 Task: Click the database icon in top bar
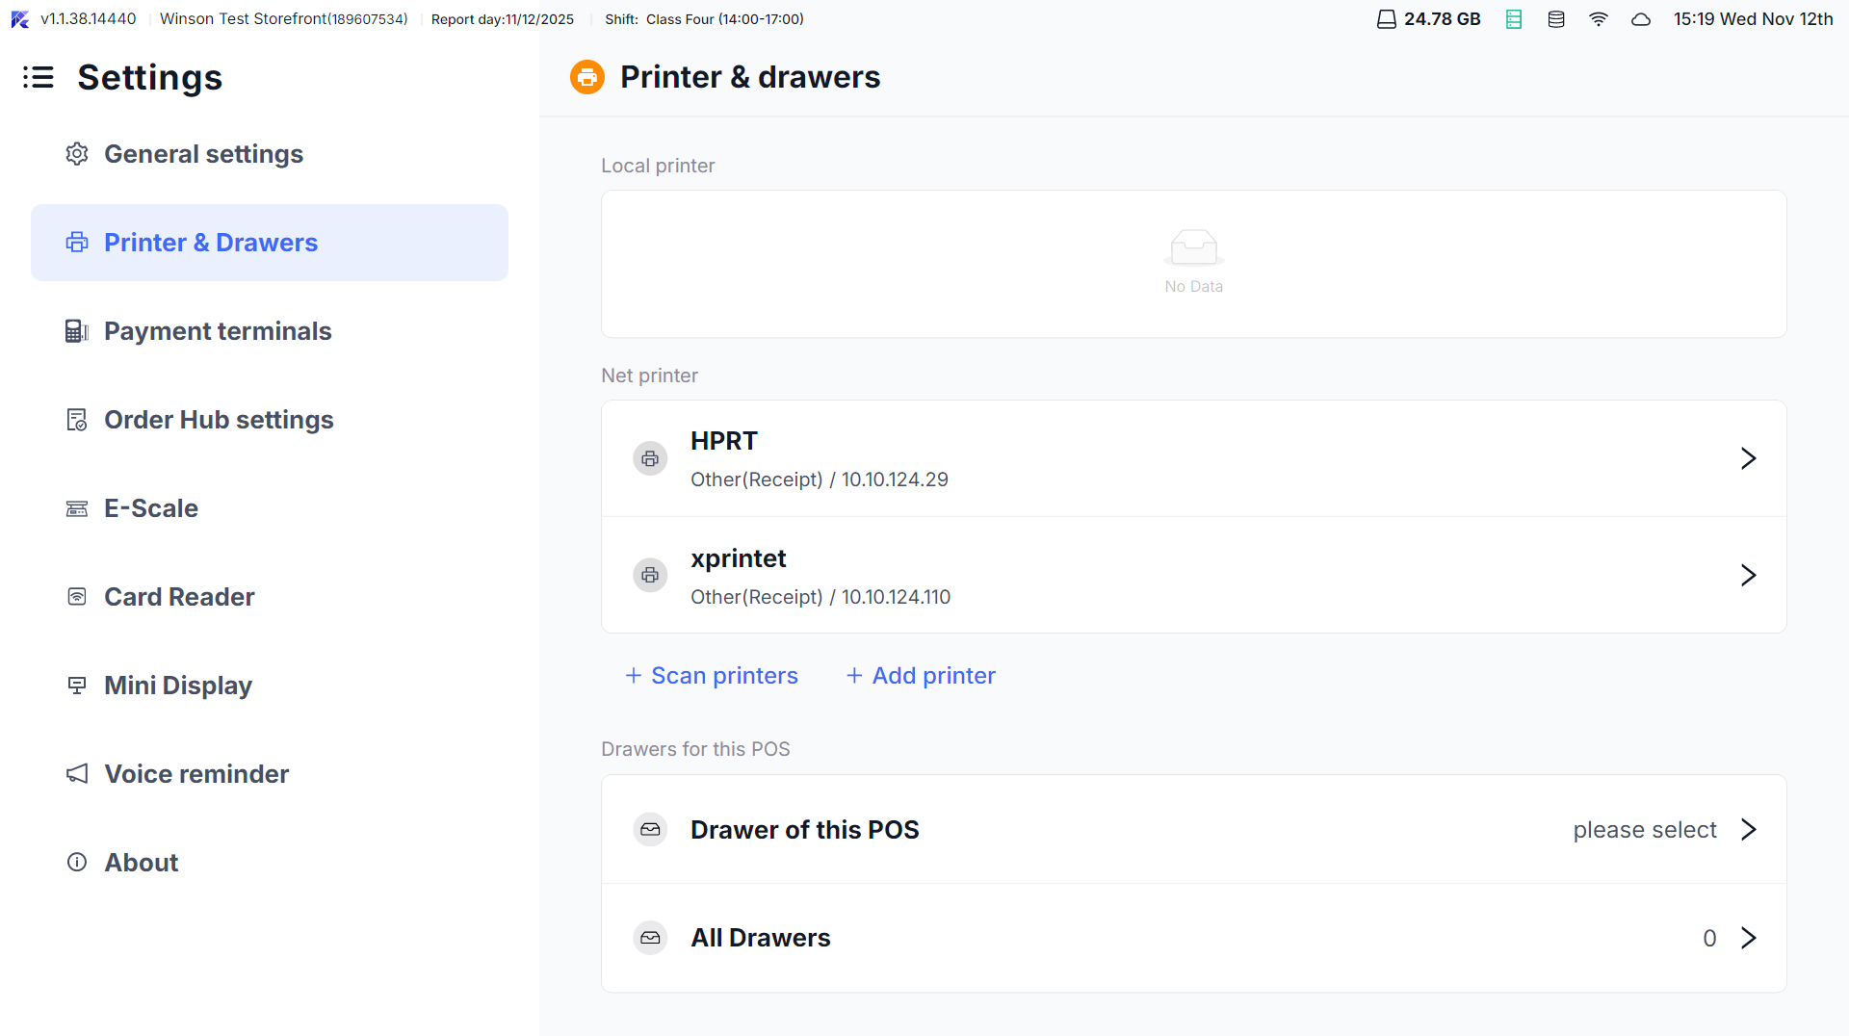pyautogui.click(x=1555, y=19)
